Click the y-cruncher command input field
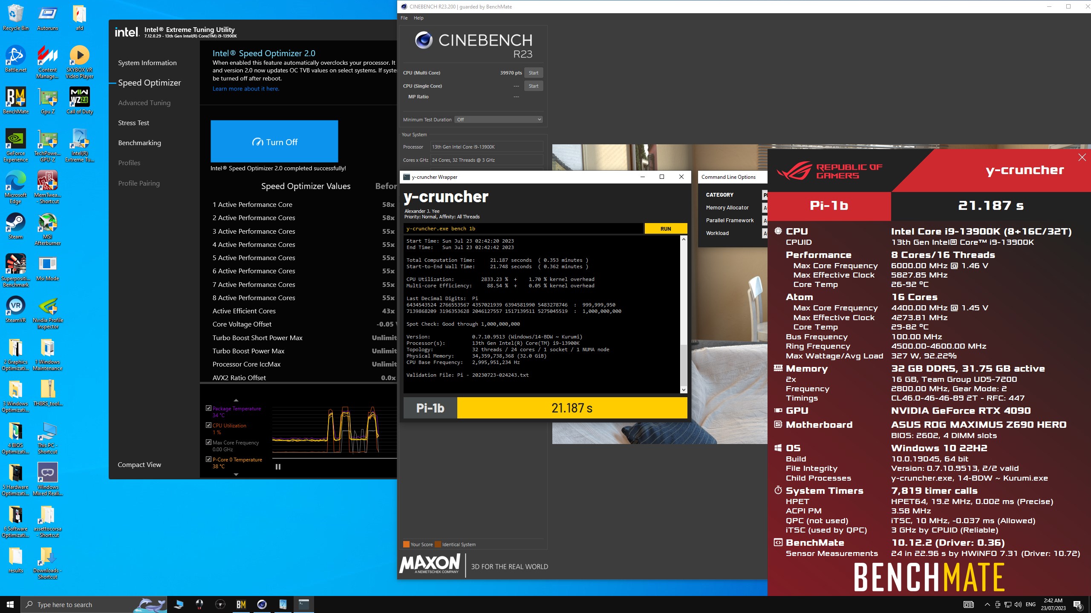This screenshot has width=1091, height=613. tap(523, 229)
